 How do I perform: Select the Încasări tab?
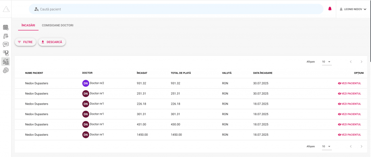click(28, 25)
